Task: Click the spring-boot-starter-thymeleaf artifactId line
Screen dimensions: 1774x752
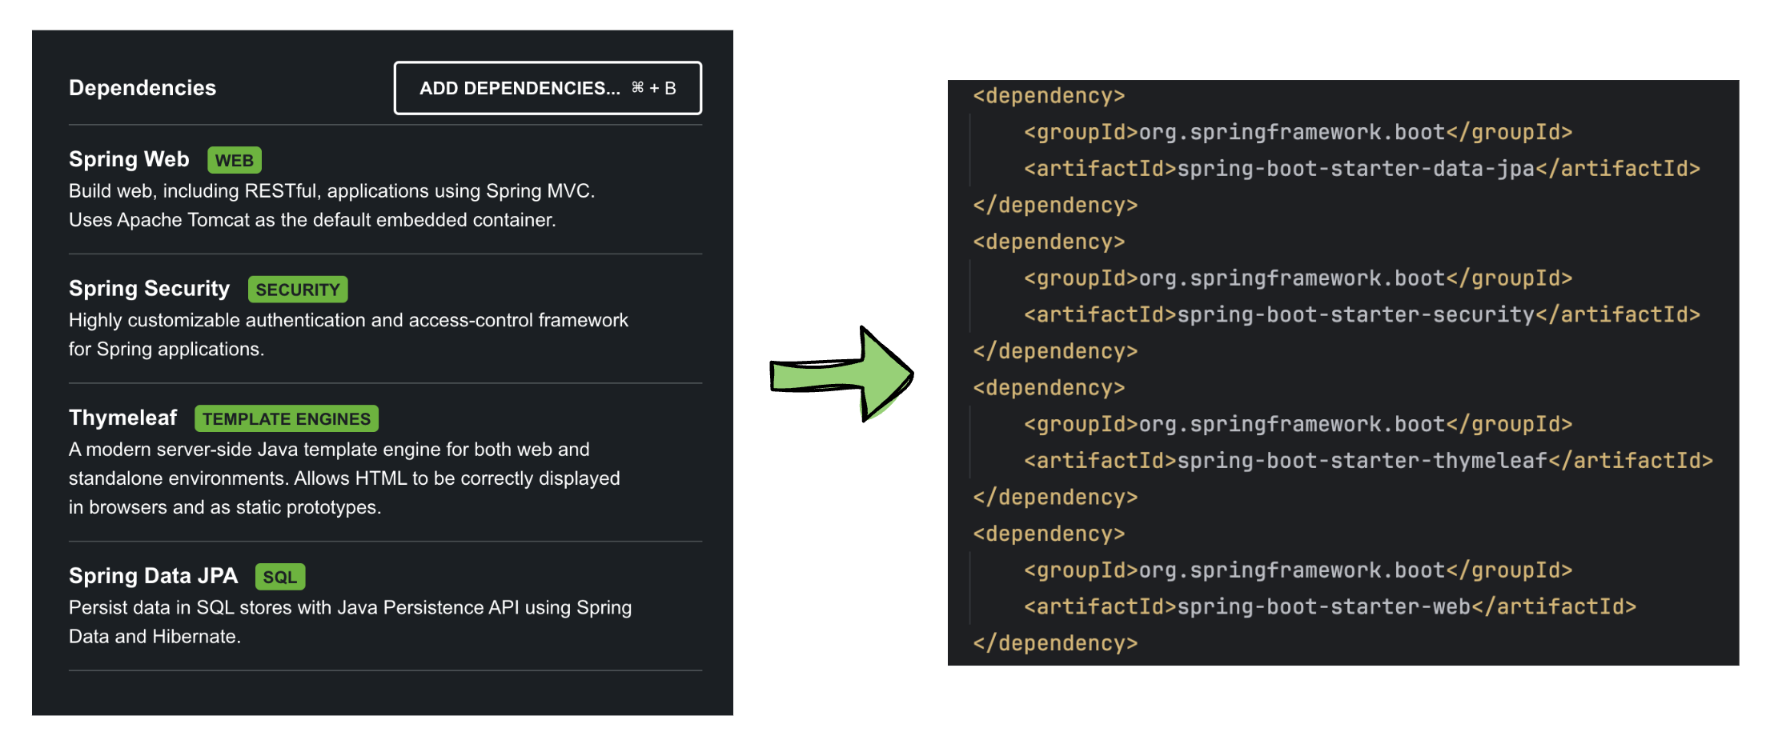Action: 1367,461
